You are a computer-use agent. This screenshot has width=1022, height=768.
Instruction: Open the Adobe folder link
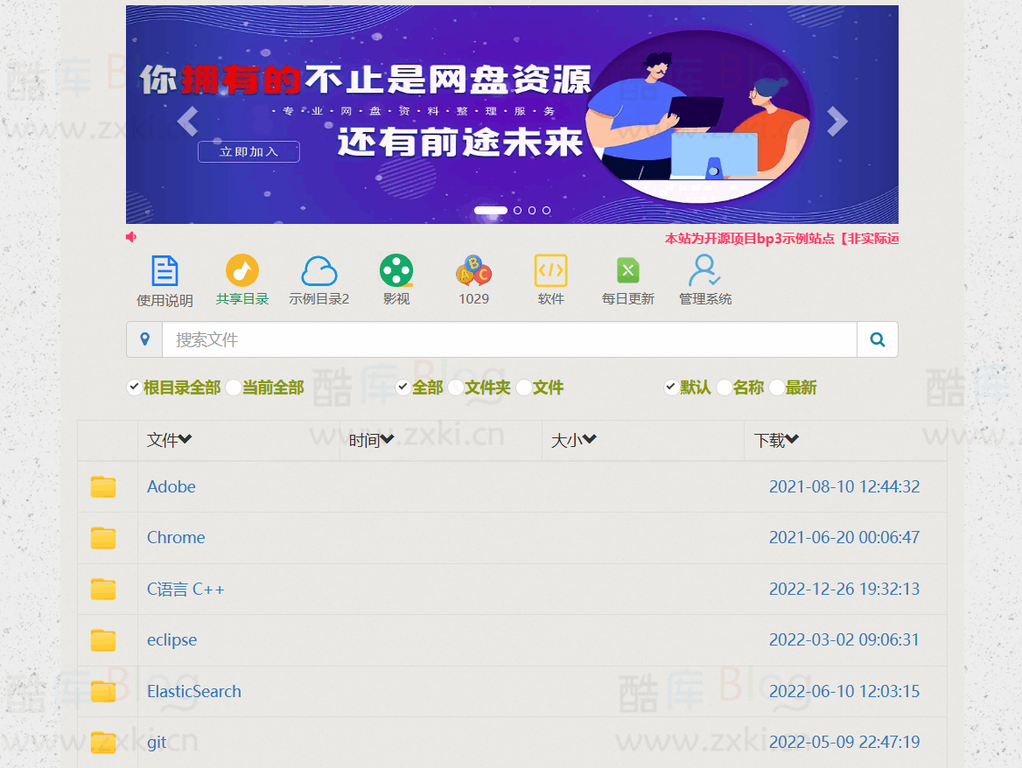tap(171, 486)
